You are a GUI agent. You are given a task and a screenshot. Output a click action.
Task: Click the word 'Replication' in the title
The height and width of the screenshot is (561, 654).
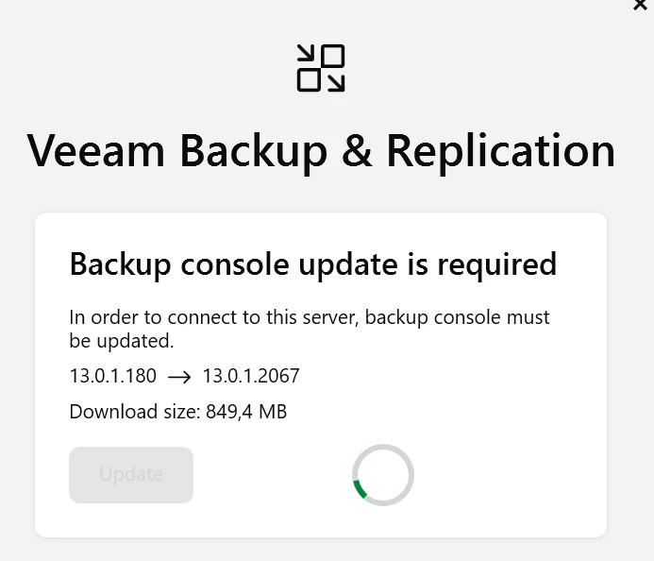[500, 150]
